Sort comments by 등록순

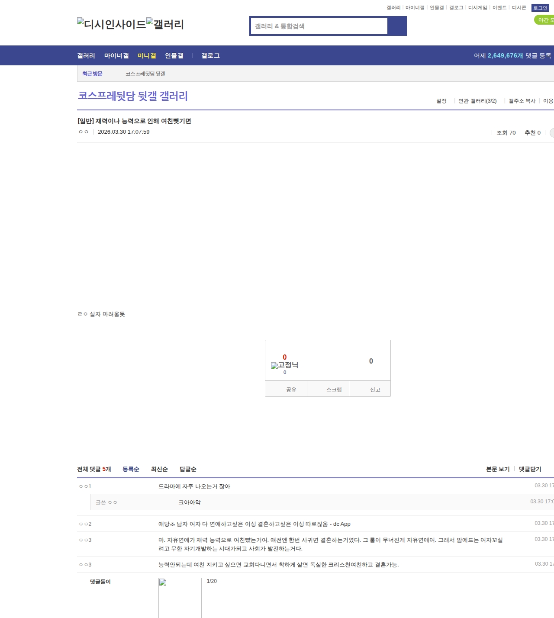coord(131,469)
